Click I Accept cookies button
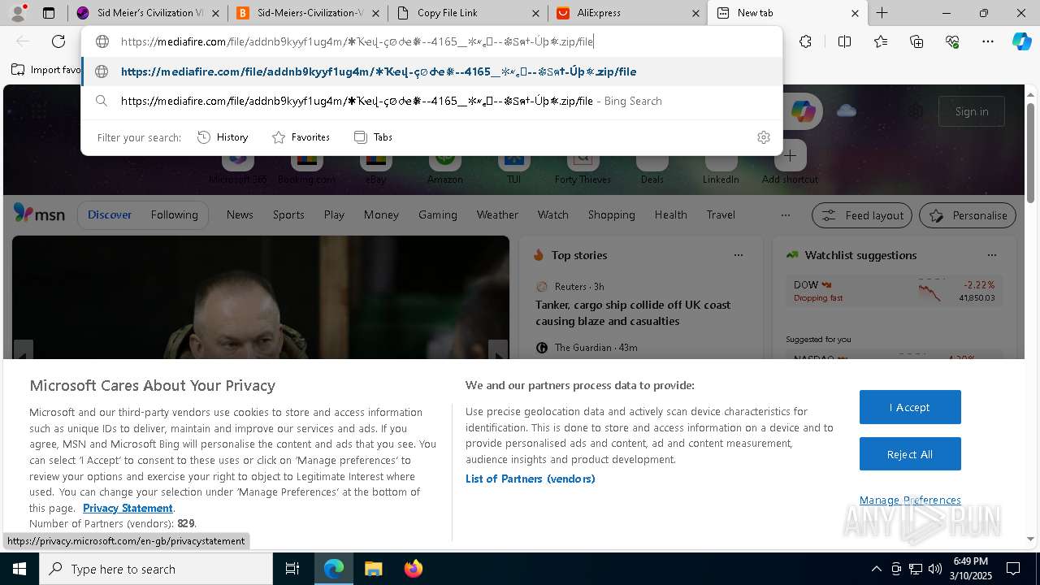1040x585 pixels. [x=910, y=407]
